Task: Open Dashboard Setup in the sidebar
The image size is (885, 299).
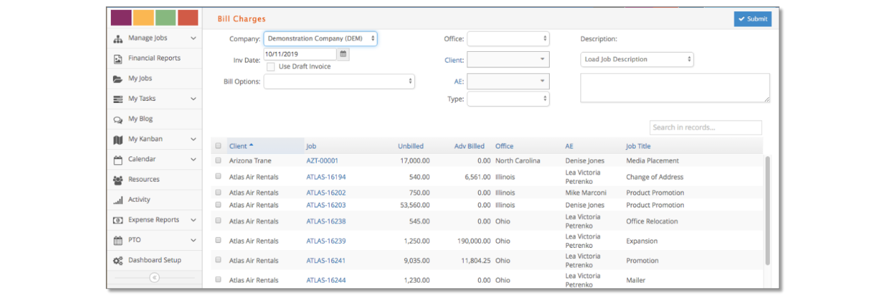Action: tap(154, 261)
